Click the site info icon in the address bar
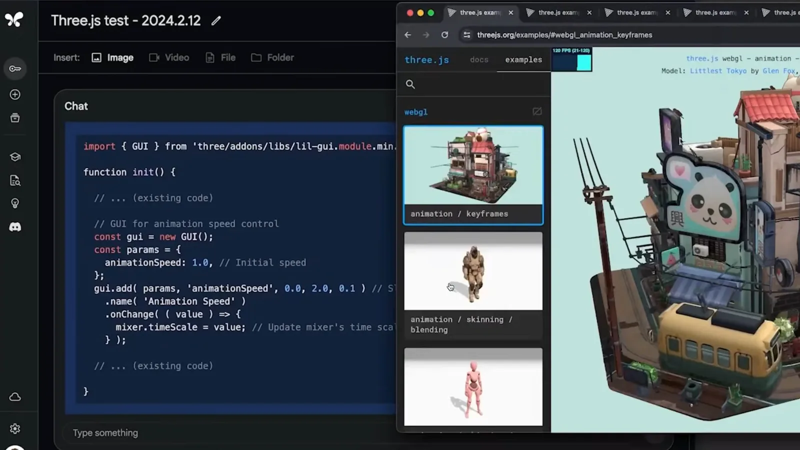800x450 pixels. [x=466, y=35]
